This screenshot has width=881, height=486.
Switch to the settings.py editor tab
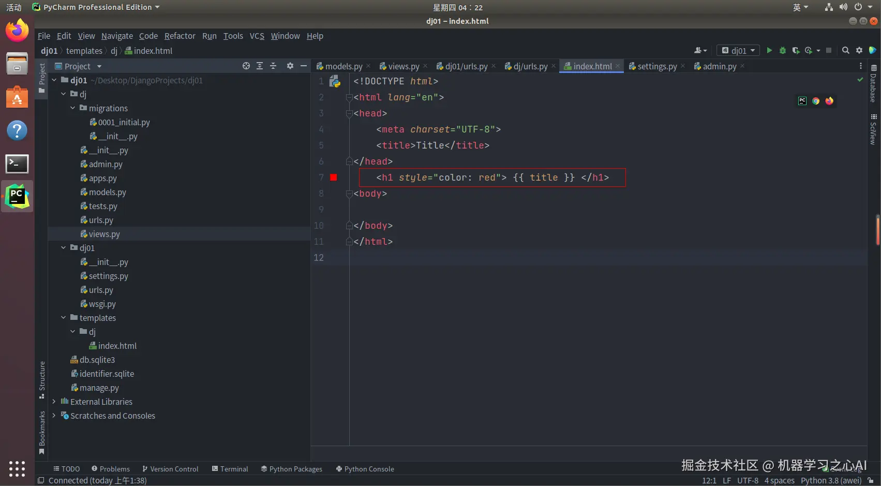tap(656, 66)
